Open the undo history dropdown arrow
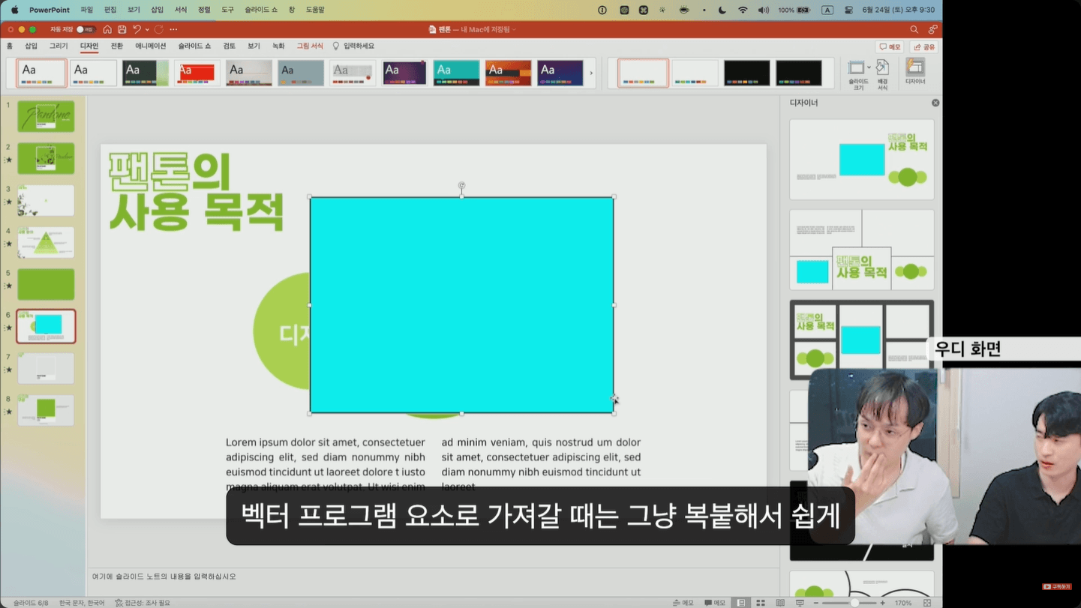This screenshot has height=608, width=1081. pos(147,29)
